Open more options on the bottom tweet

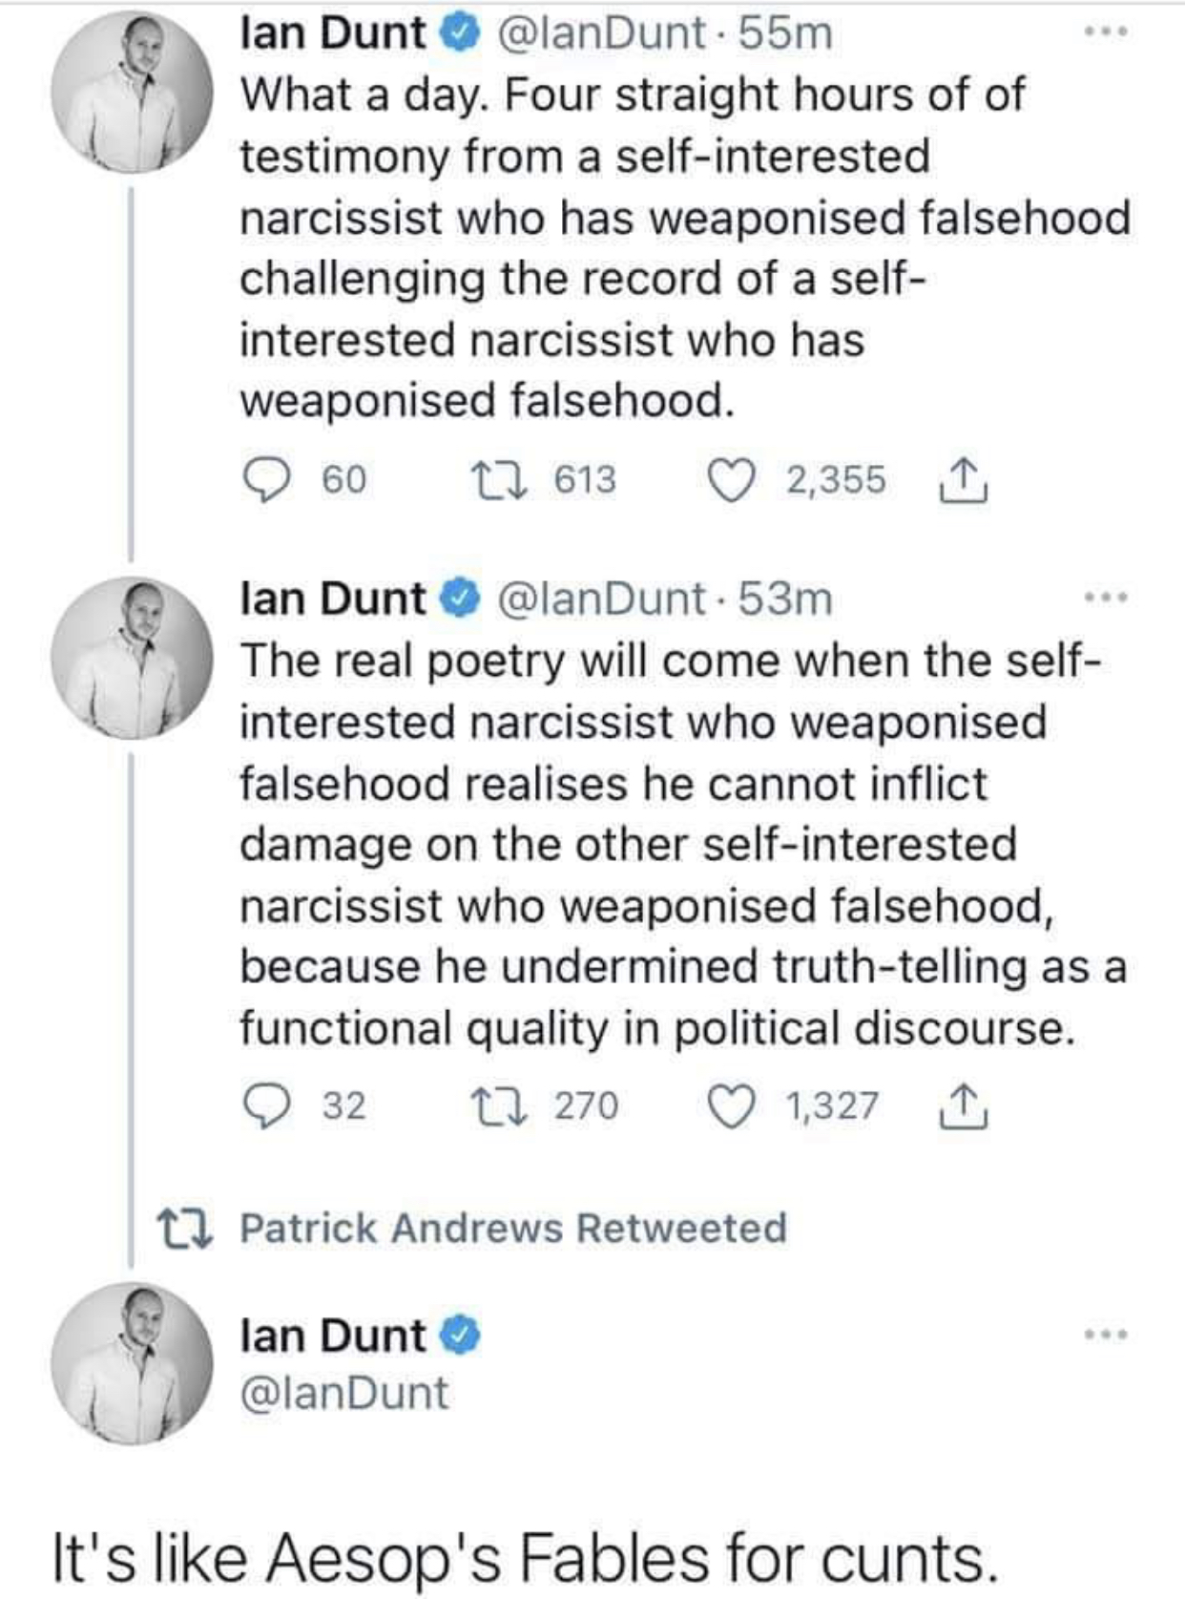pos(1107,1334)
